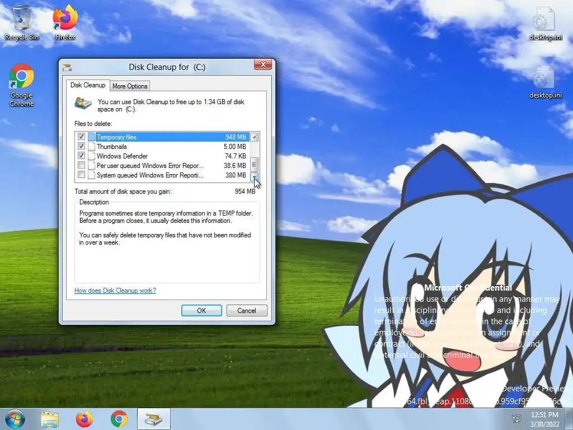The image size is (573, 430).
Task: Open the How does Disk Cleanup work link
Action: [x=115, y=291]
